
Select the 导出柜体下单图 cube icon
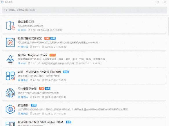point(10,93)
